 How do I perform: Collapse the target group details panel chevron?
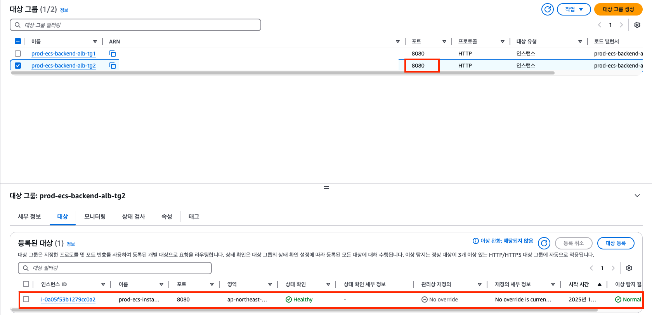point(637,196)
